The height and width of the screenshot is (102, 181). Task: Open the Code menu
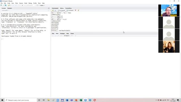pyautogui.click(x=9, y=3)
